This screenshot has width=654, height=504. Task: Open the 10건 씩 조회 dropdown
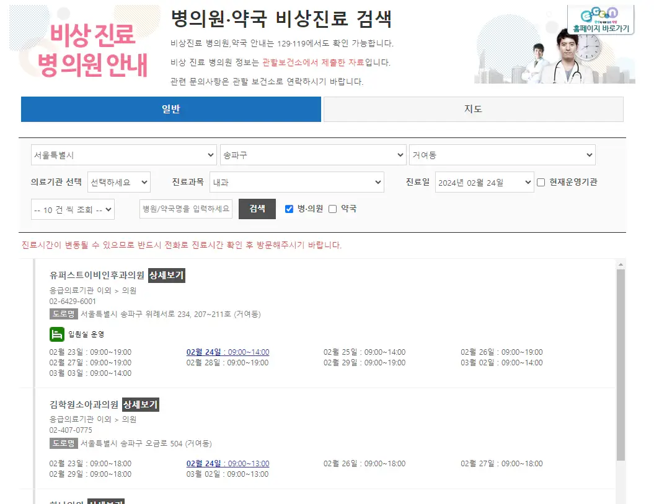coord(73,209)
